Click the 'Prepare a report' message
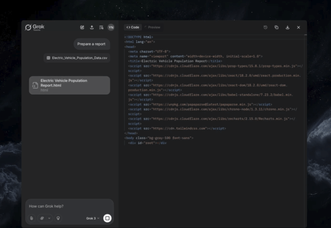331x228 pixels. (x=92, y=44)
